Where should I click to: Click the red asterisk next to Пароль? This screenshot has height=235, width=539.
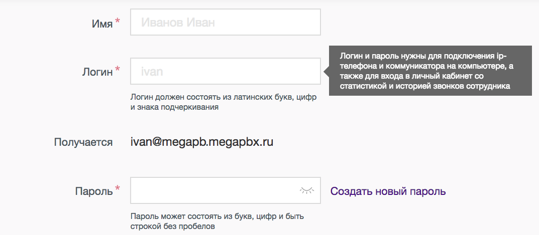pyautogui.click(x=118, y=189)
